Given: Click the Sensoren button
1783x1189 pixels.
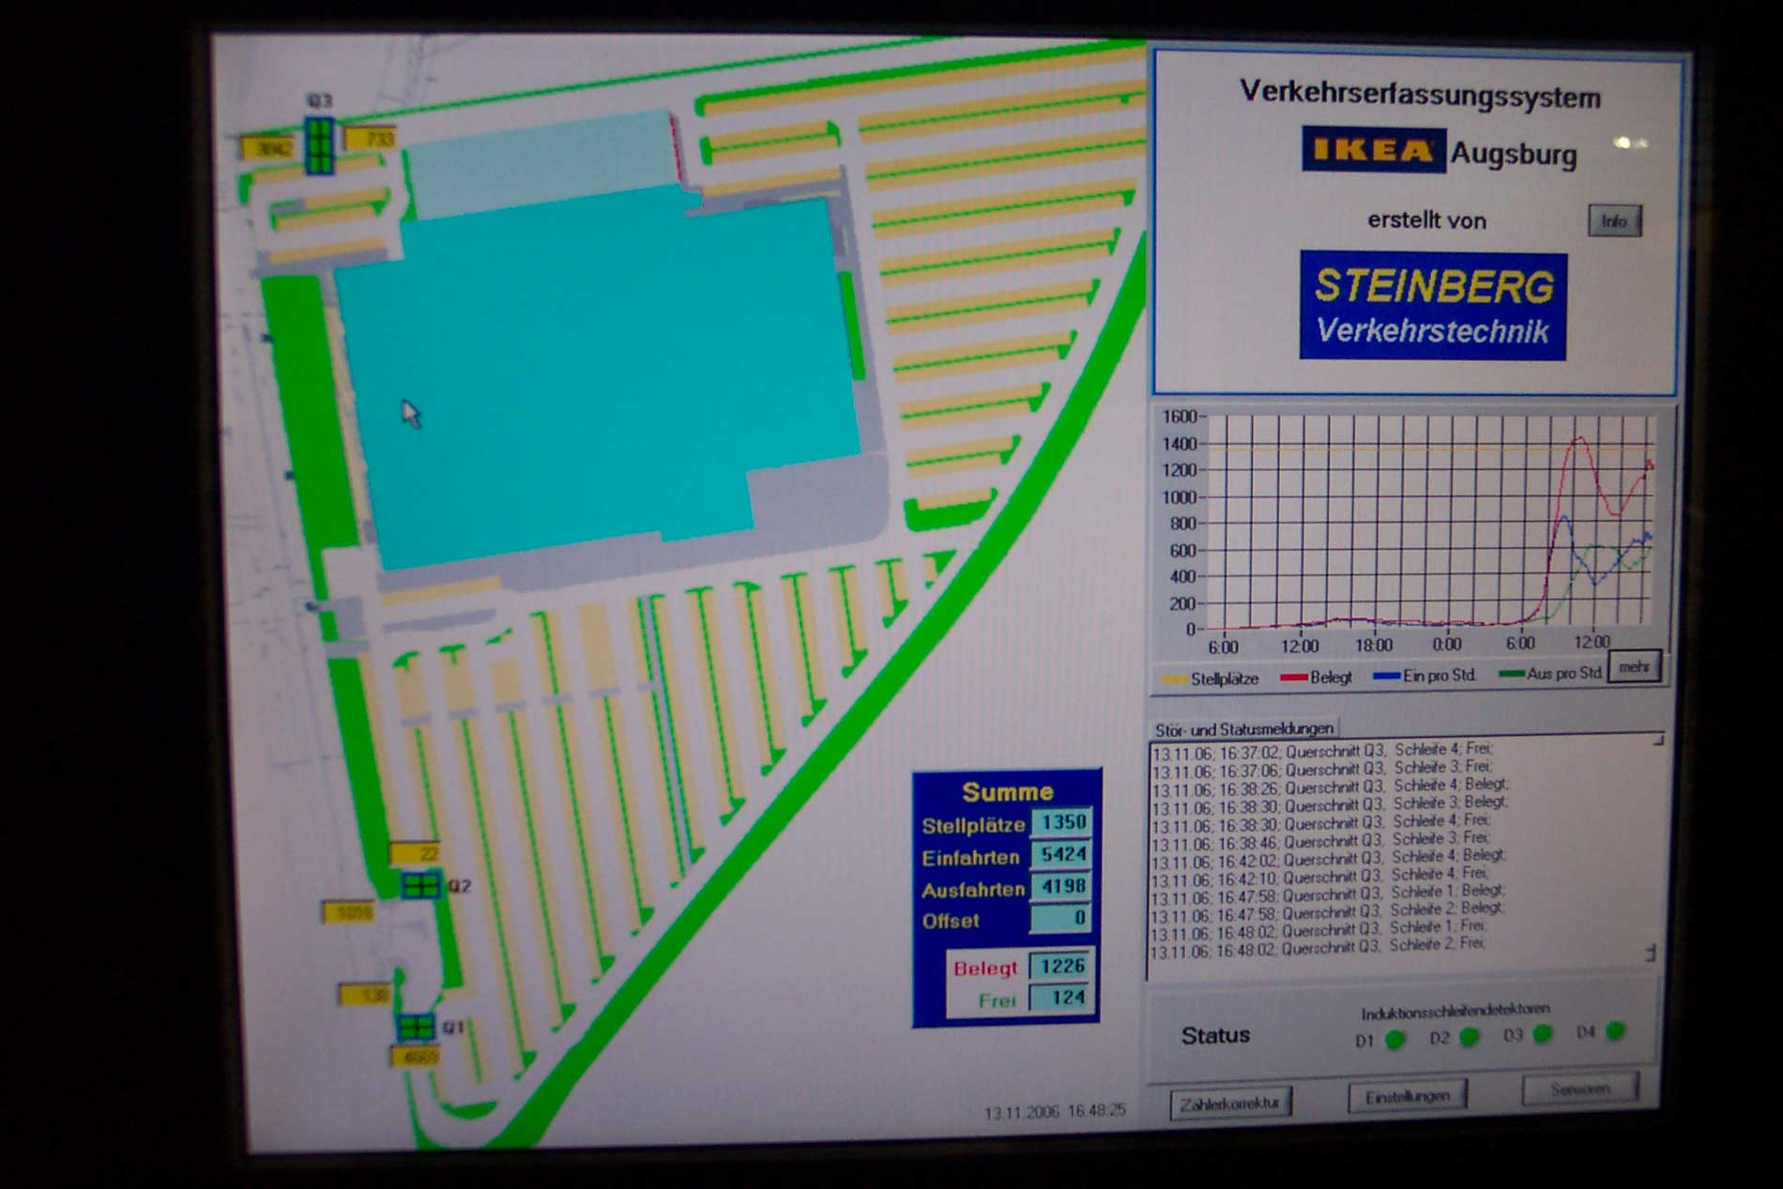Looking at the screenshot, I should click(x=1580, y=1089).
